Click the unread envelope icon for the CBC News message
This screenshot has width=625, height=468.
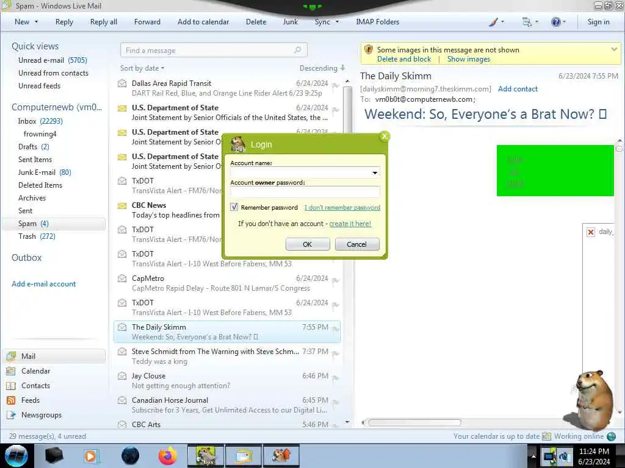click(x=122, y=205)
